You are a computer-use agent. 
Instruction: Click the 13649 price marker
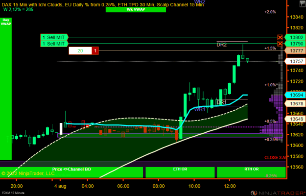[x=295, y=119]
